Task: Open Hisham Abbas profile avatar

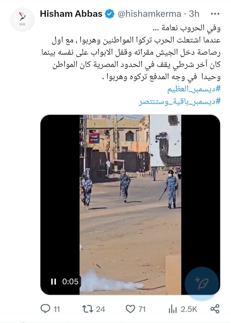Action: (x=22, y=20)
